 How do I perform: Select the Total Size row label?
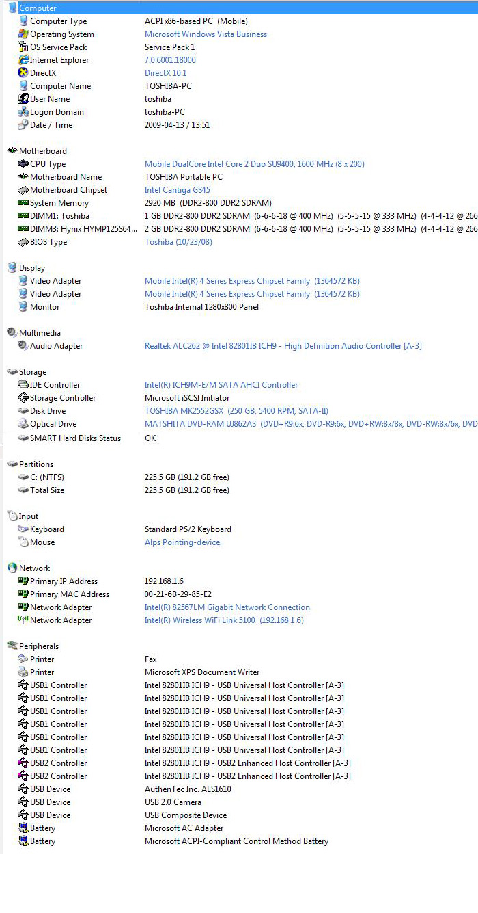pos(47,490)
